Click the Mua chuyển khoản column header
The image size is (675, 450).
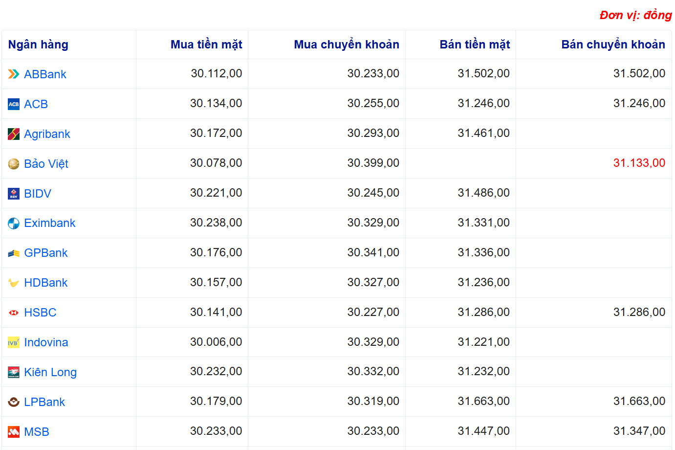coord(347,45)
